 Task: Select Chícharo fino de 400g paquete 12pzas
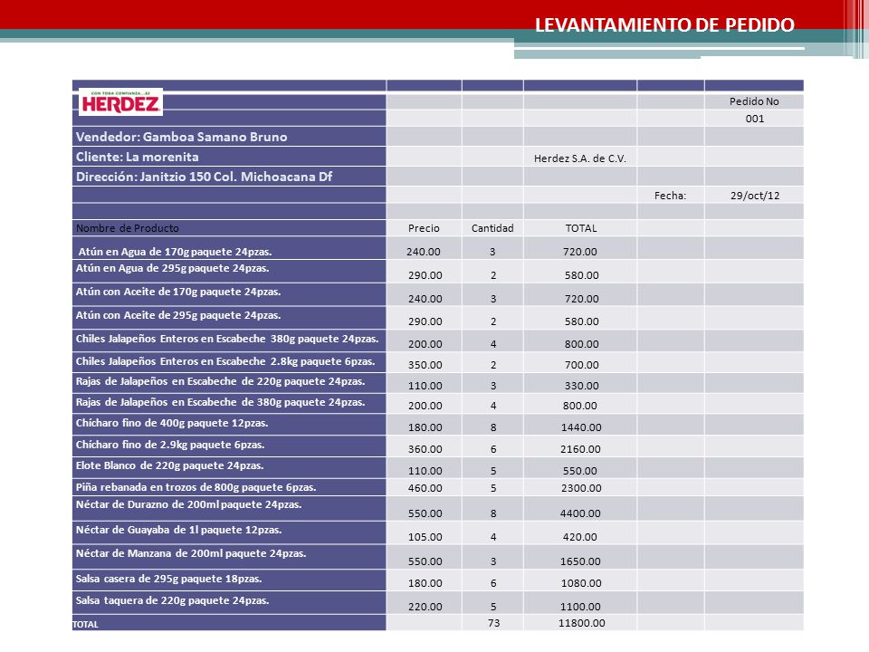click(172, 423)
